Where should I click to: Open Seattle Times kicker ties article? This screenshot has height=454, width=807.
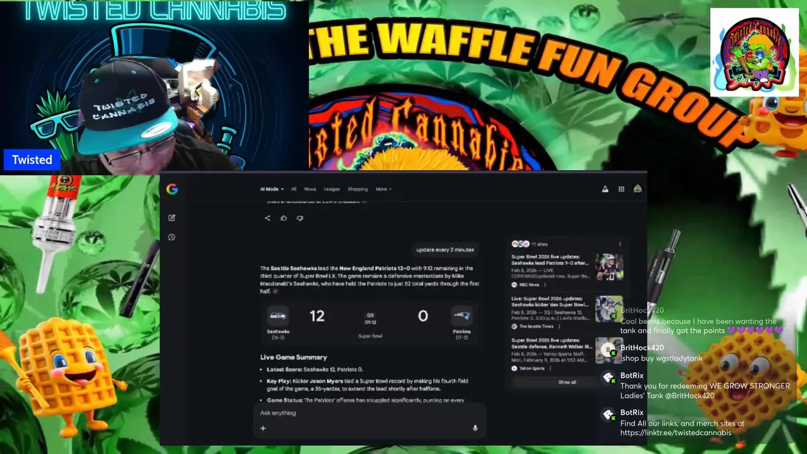point(551,301)
